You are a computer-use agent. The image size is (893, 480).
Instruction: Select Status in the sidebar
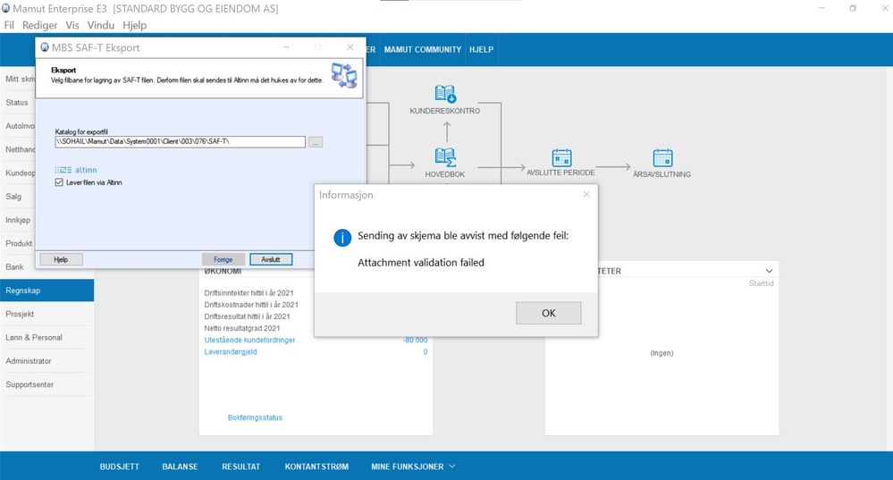18,103
